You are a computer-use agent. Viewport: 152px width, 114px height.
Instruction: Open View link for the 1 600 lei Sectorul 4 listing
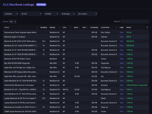coord(122,81)
